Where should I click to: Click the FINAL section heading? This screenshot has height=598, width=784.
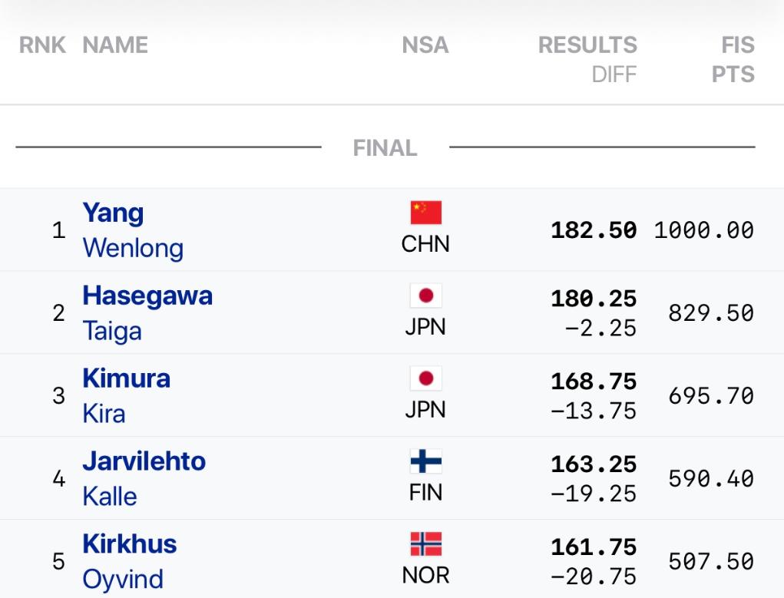385,148
